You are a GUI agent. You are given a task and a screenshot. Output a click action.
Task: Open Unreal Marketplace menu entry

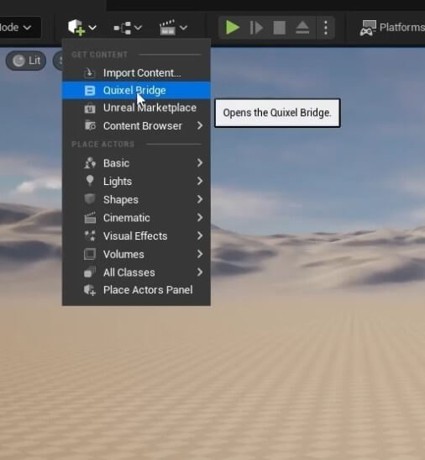pos(136,108)
